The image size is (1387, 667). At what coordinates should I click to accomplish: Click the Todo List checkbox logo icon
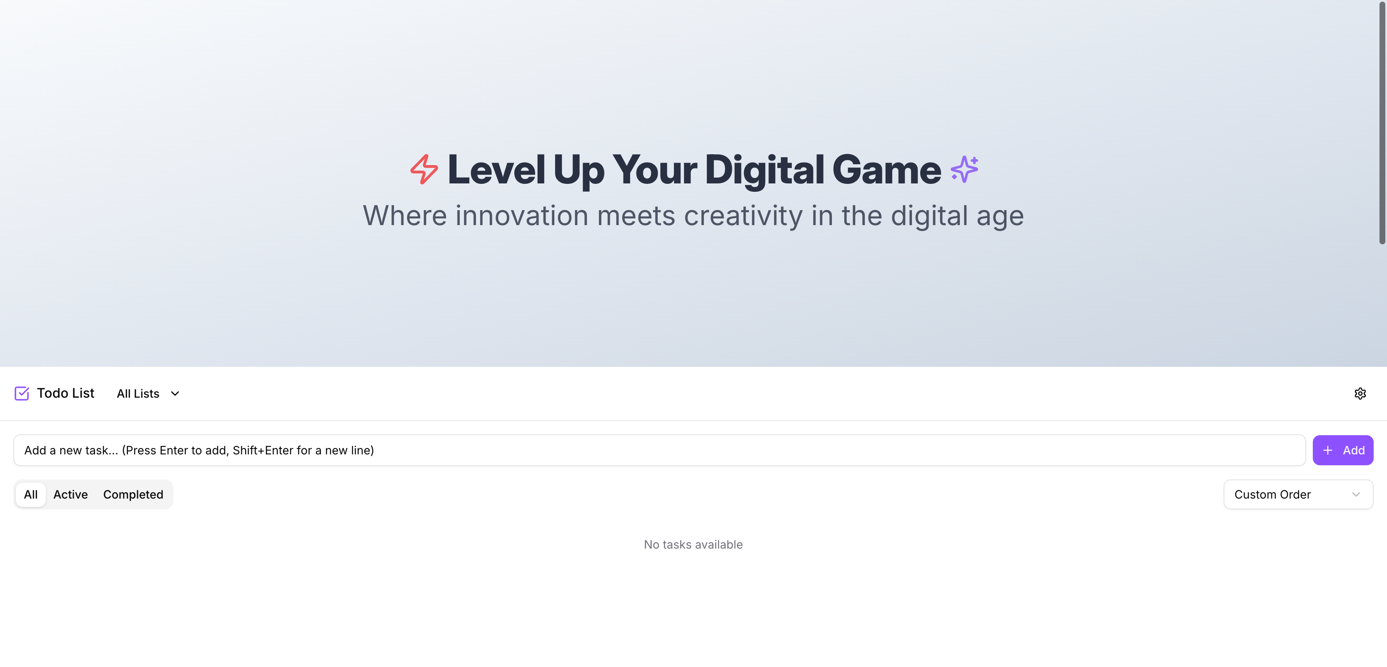[22, 393]
